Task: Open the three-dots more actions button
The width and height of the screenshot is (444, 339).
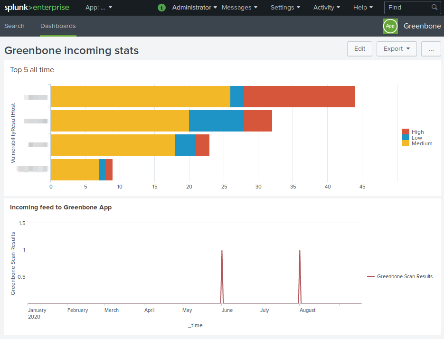Action: tap(431, 49)
